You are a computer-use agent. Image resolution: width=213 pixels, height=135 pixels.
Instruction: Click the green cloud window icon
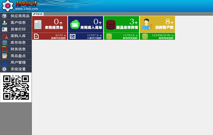[x=75, y=24]
